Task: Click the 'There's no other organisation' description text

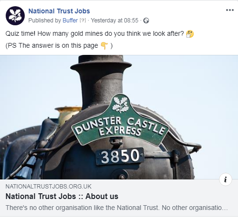Action: click(x=117, y=208)
